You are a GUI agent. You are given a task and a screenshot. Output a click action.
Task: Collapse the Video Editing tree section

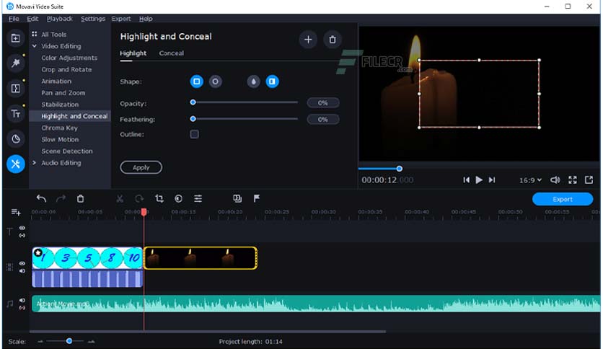tap(34, 46)
